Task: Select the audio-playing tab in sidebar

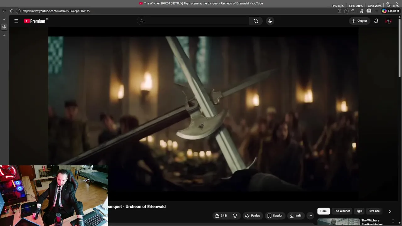Action: tap(4, 27)
